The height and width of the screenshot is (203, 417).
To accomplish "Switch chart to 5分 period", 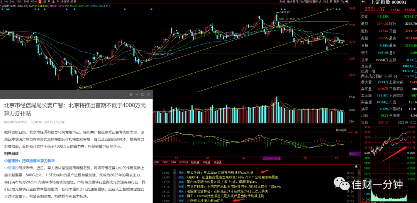I will pos(12,2).
